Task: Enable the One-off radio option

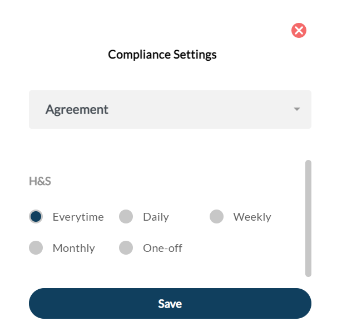Action: pyautogui.click(x=126, y=248)
